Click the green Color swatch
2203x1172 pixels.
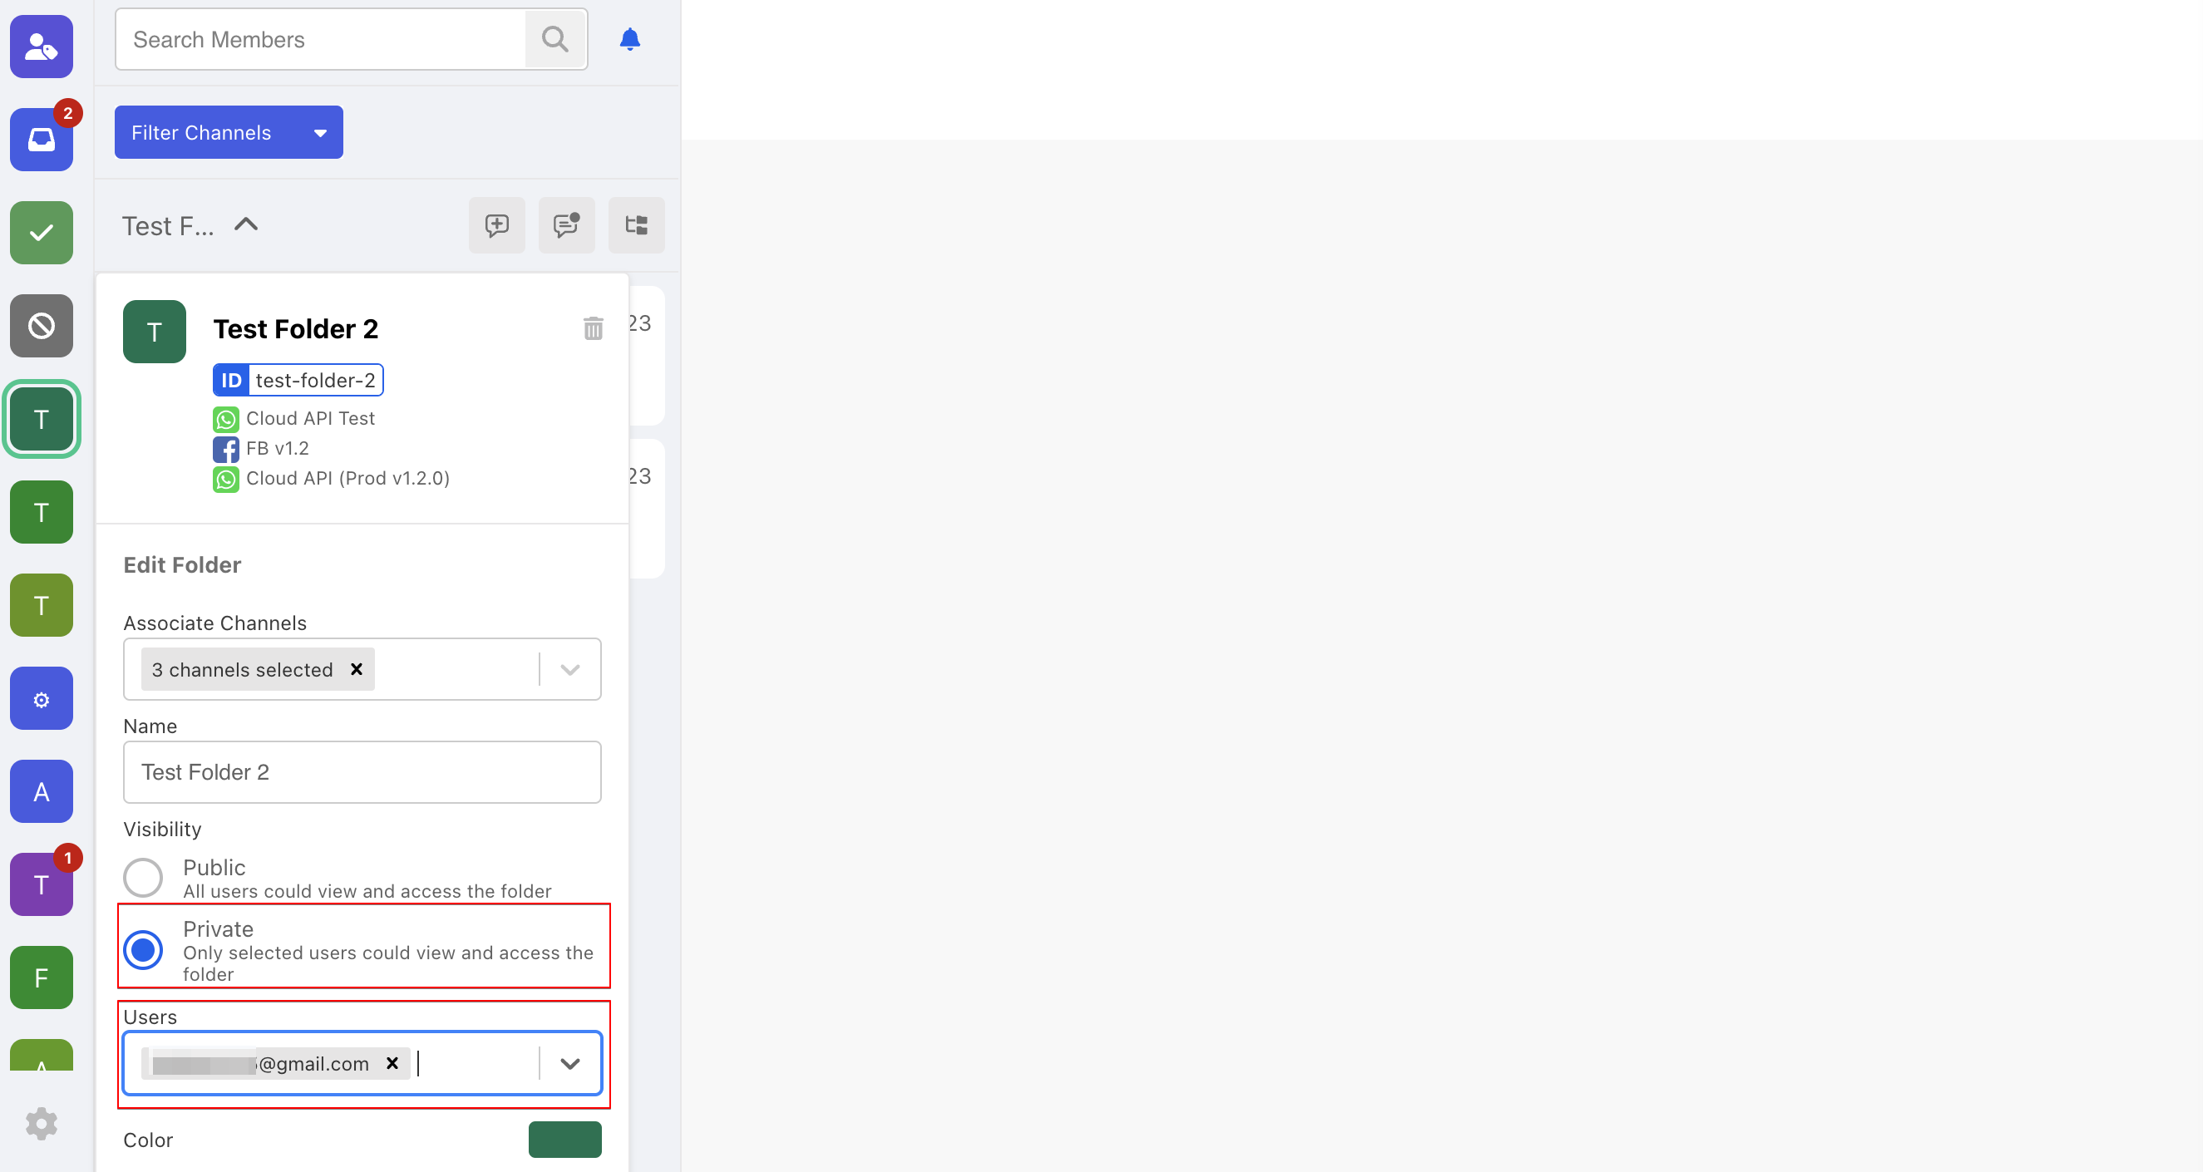point(564,1140)
